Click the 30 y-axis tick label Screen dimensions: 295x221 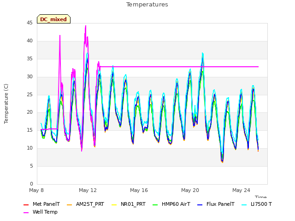[29, 77]
